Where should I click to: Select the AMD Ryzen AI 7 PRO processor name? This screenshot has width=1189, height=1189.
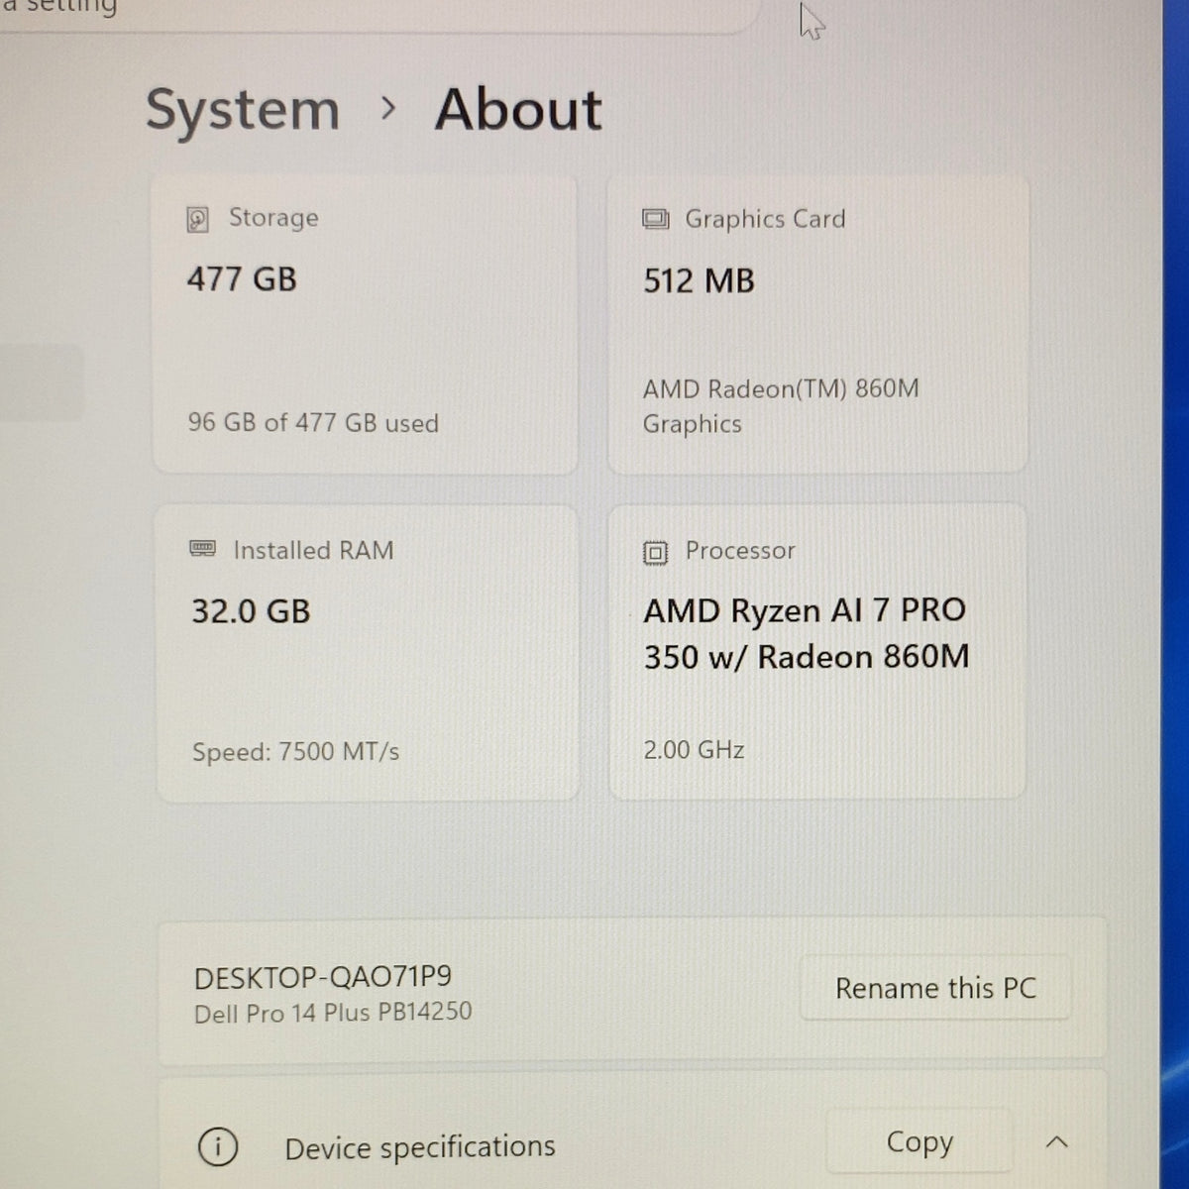point(806,633)
